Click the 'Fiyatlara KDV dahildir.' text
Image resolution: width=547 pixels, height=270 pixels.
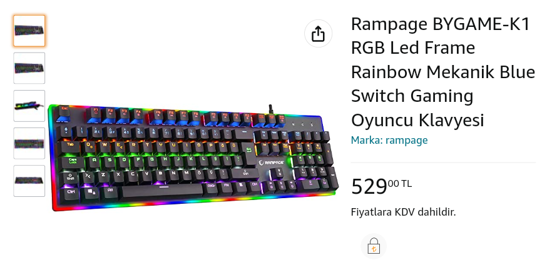(403, 212)
